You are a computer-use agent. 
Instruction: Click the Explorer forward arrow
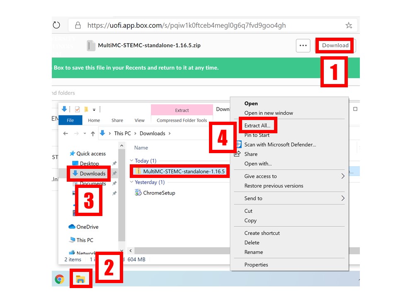pos(76,133)
